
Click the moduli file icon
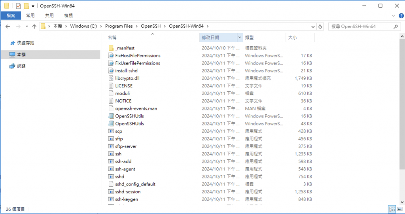click(111, 93)
